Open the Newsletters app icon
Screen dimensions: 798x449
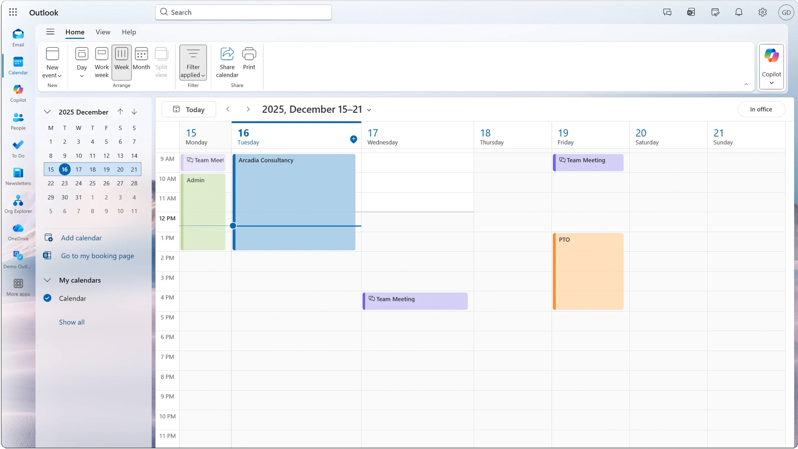(18, 177)
